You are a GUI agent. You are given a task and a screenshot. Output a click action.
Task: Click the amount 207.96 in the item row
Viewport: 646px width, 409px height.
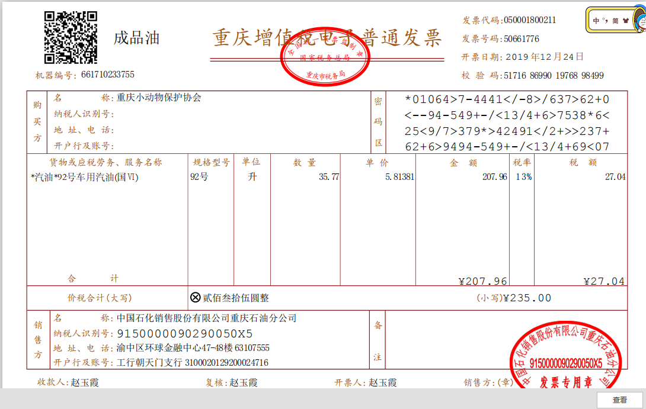click(494, 177)
